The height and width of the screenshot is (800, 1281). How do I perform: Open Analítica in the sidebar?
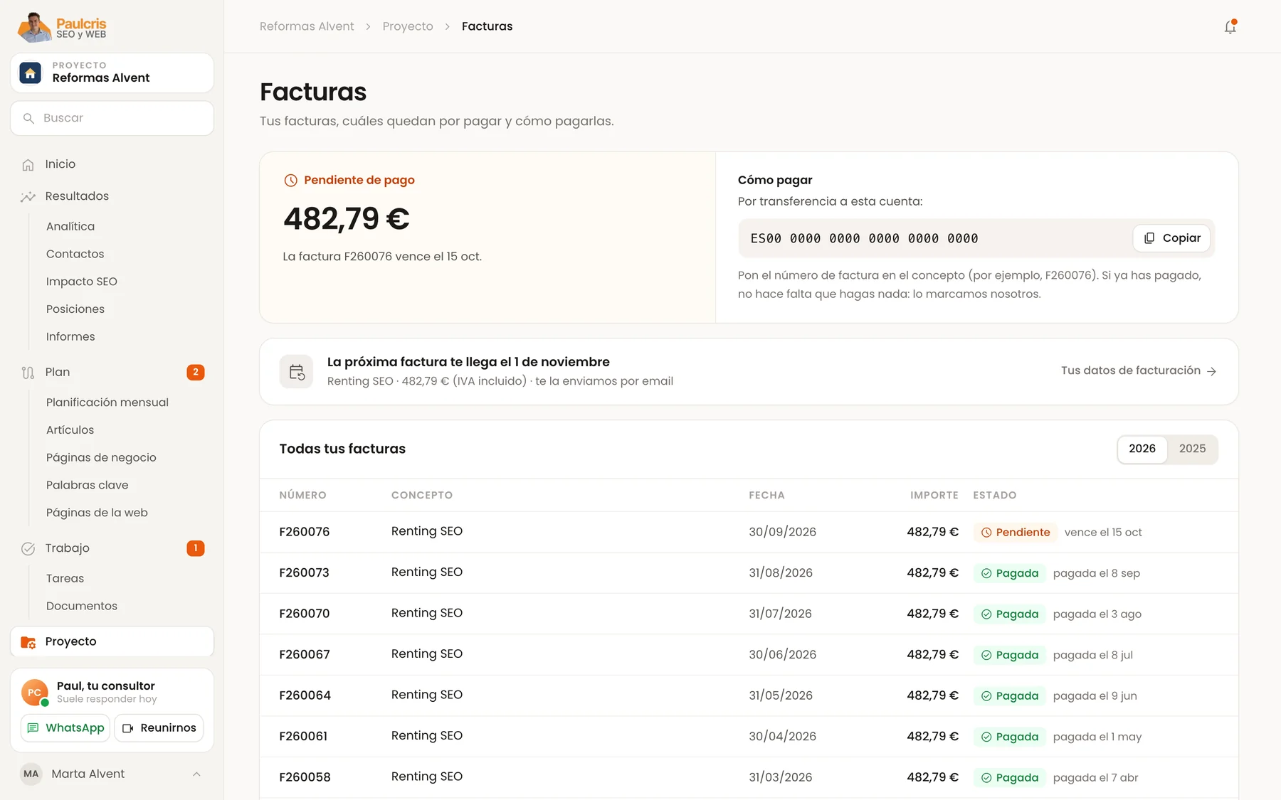tap(70, 226)
